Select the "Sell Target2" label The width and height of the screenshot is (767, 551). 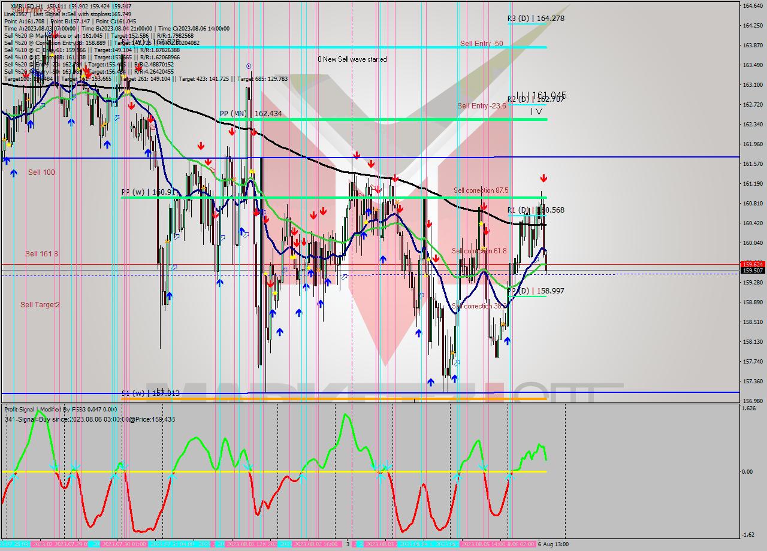40,305
